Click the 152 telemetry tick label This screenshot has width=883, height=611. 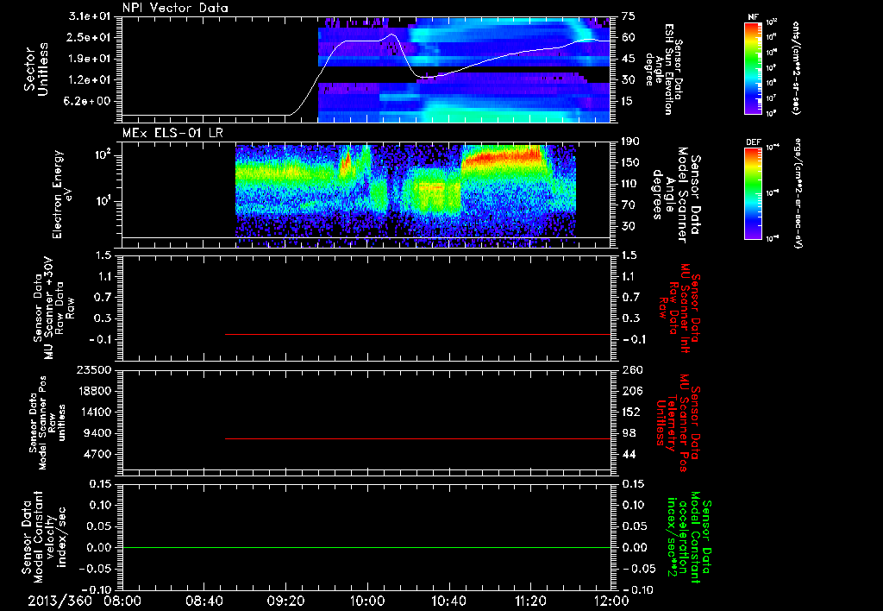(631, 412)
